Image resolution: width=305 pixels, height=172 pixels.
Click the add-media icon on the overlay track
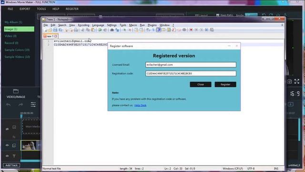click(x=14, y=145)
